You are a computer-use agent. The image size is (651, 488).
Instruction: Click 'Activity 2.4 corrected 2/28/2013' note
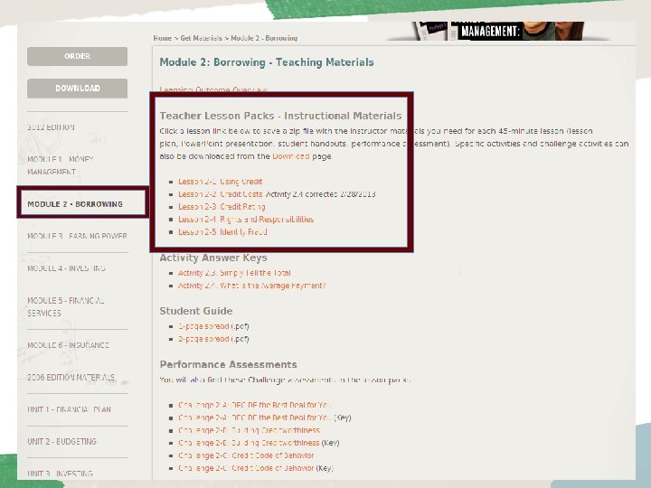[320, 194]
